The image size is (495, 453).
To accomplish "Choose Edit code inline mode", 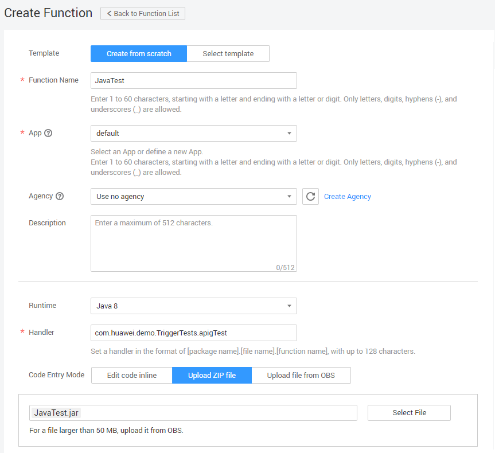I will tap(131, 376).
